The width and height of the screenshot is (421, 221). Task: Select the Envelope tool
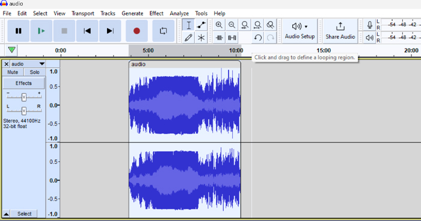tap(201, 25)
